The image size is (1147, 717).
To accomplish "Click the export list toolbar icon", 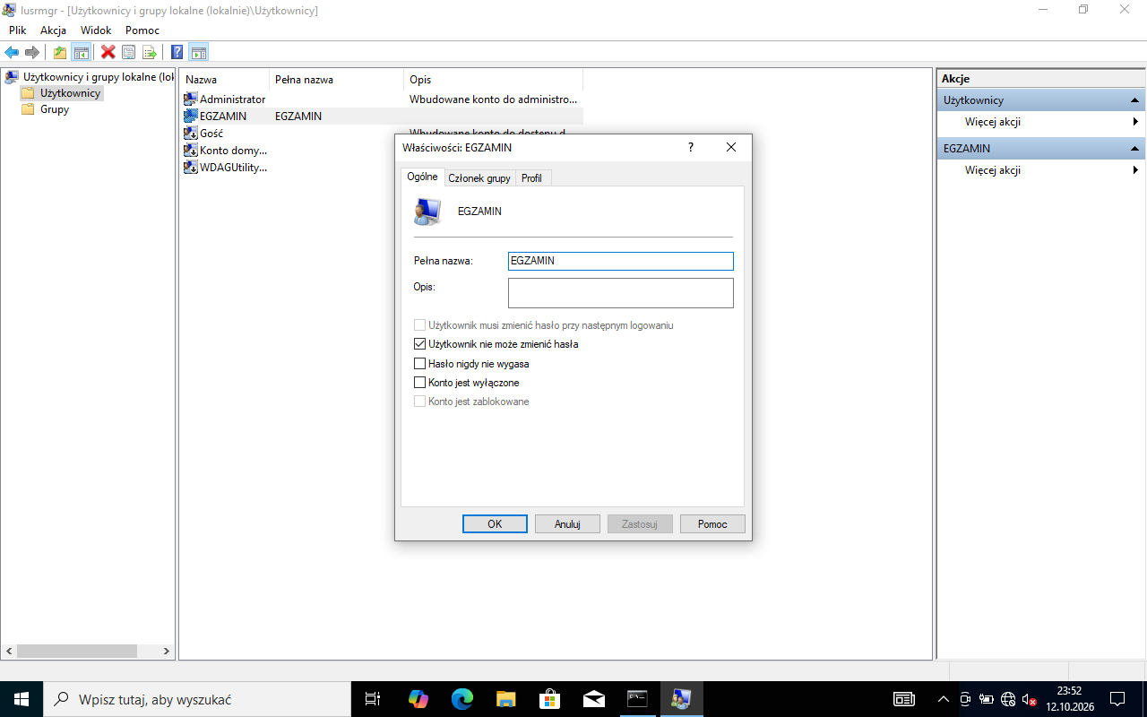I will pyautogui.click(x=150, y=52).
